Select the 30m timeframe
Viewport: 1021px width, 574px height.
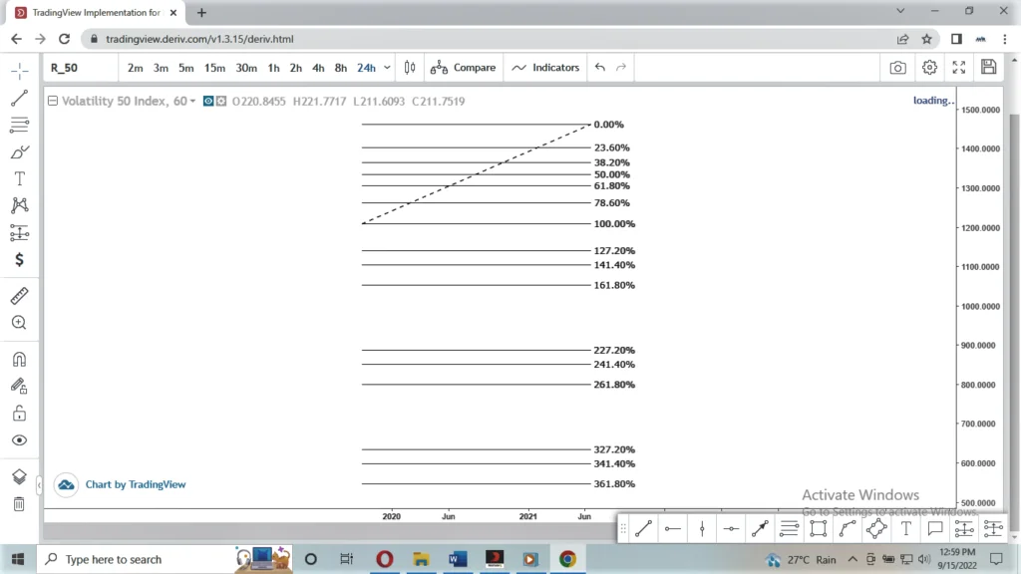(x=246, y=68)
